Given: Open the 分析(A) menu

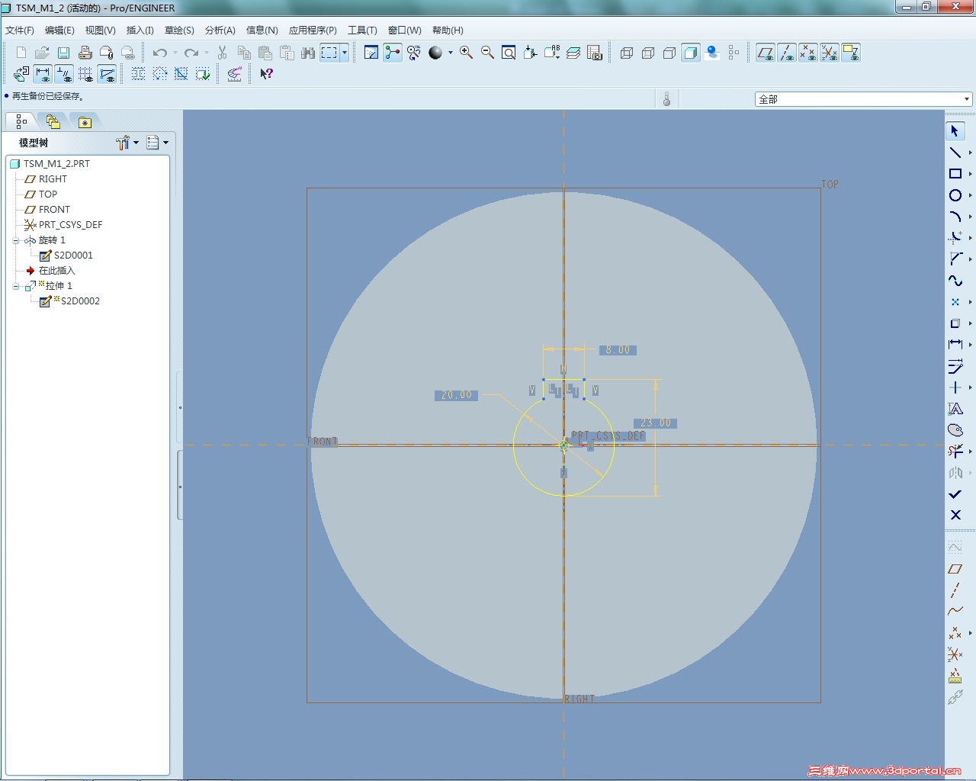Looking at the screenshot, I should [220, 31].
